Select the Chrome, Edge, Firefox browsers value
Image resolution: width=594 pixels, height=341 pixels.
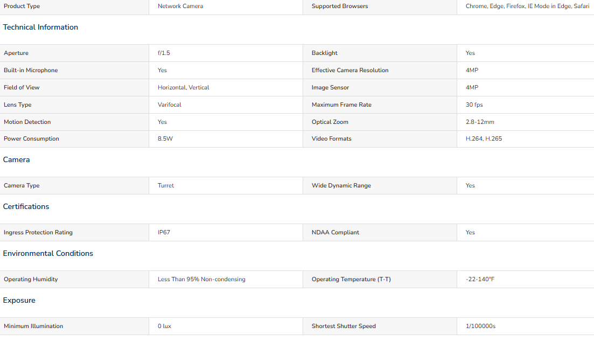pos(527,6)
